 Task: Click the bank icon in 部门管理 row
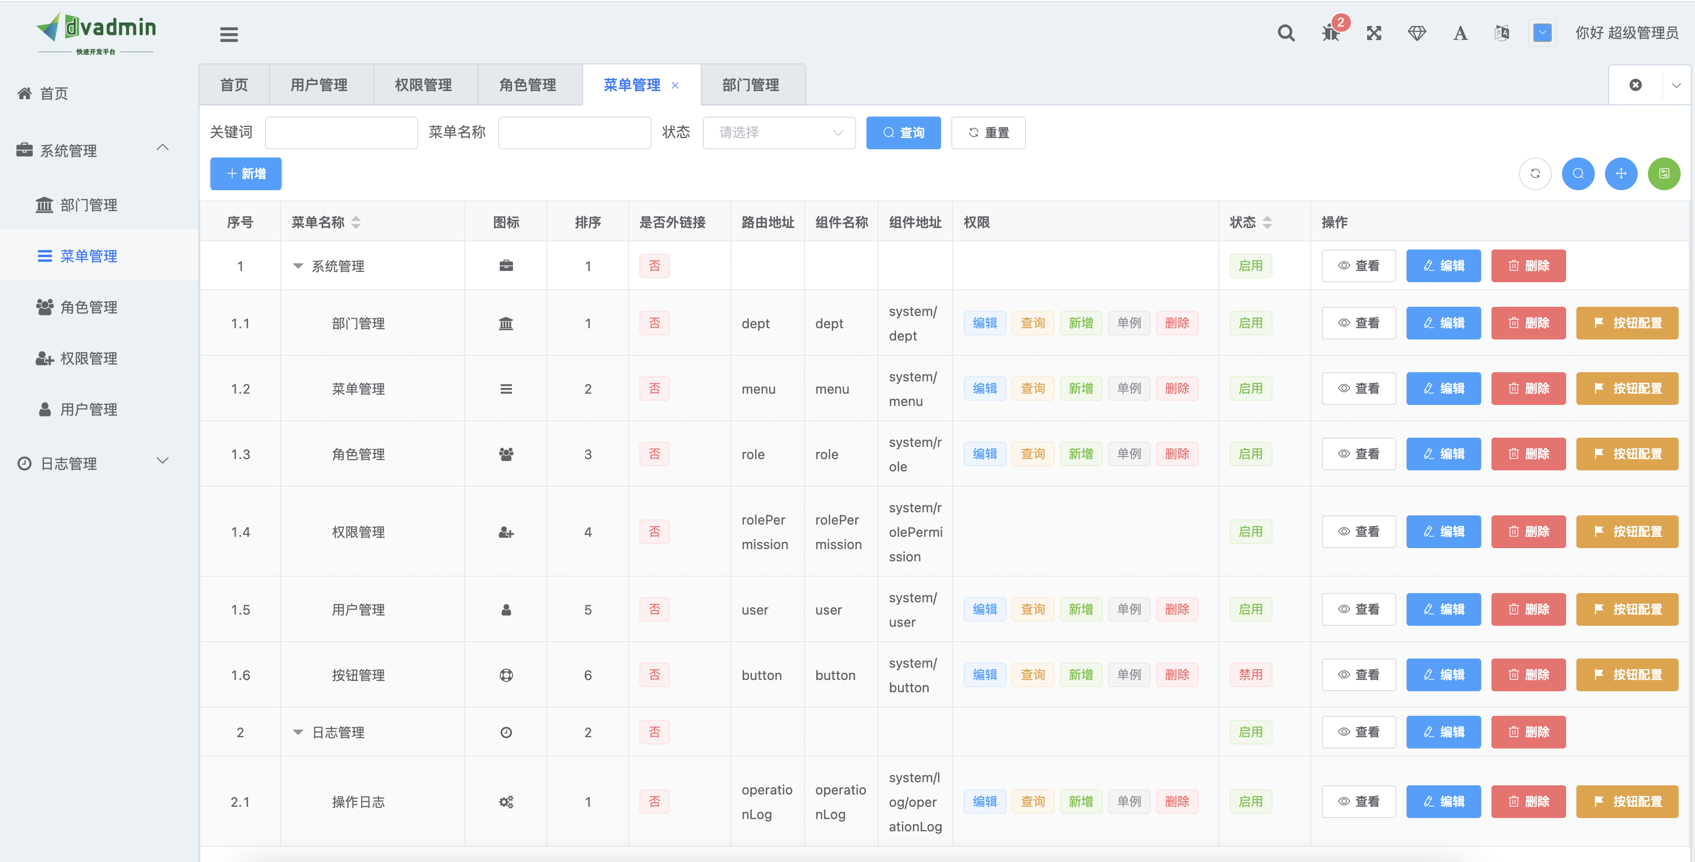point(506,323)
